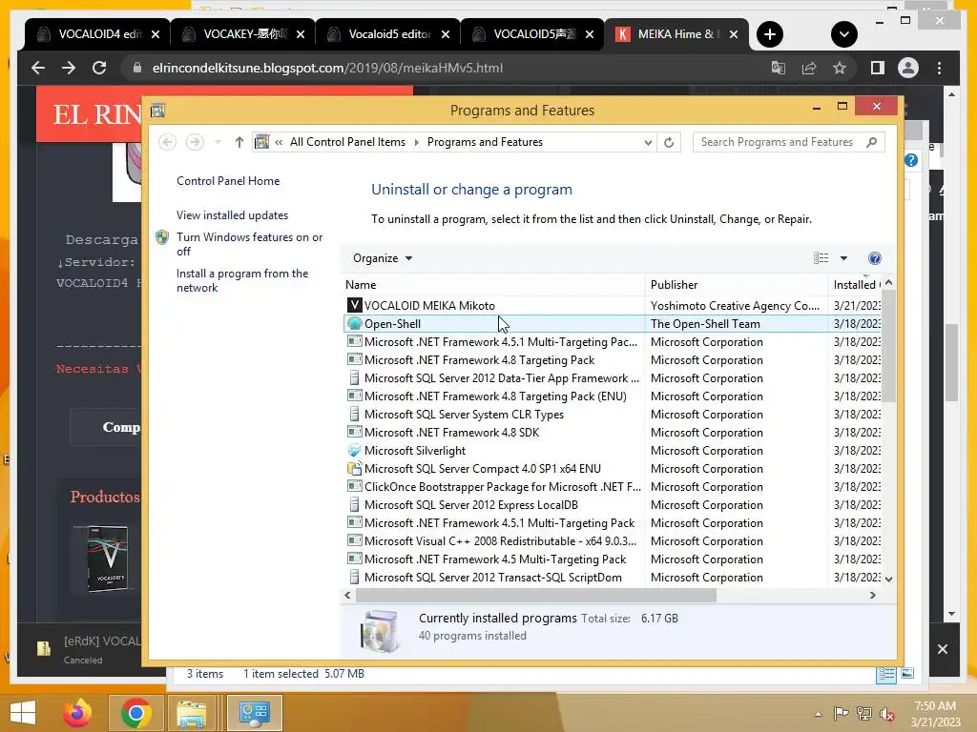
Task: Share this page icon in browser
Action: tap(809, 68)
